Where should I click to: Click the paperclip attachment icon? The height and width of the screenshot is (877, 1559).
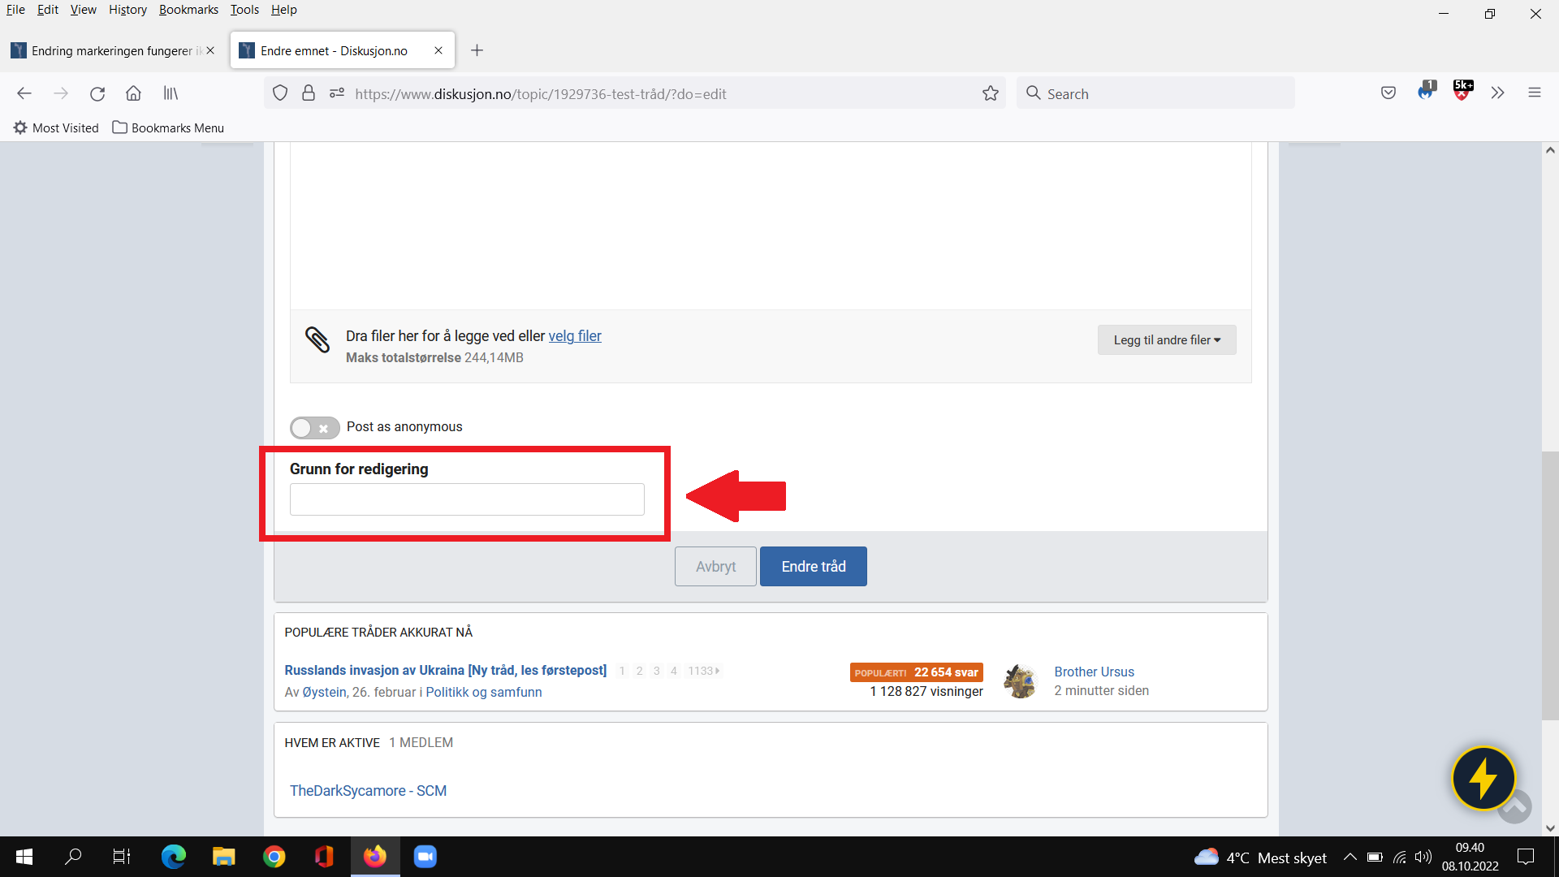(x=317, y=339)
